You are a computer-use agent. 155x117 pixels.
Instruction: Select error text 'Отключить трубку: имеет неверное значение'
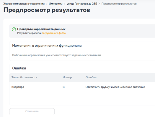point(115,87)
